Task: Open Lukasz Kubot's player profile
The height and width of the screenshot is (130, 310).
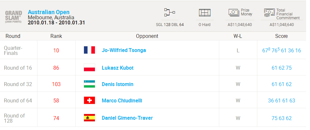Action: click(118, 68)
